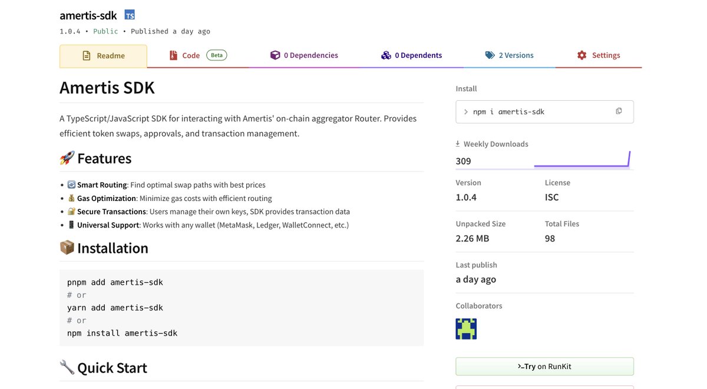Open the Readme tab
This screenshot has width=707, height=389.
point(103,56)
